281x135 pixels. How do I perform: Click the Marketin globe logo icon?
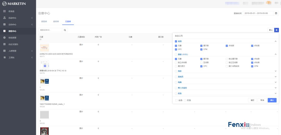[x=4, y=4]
